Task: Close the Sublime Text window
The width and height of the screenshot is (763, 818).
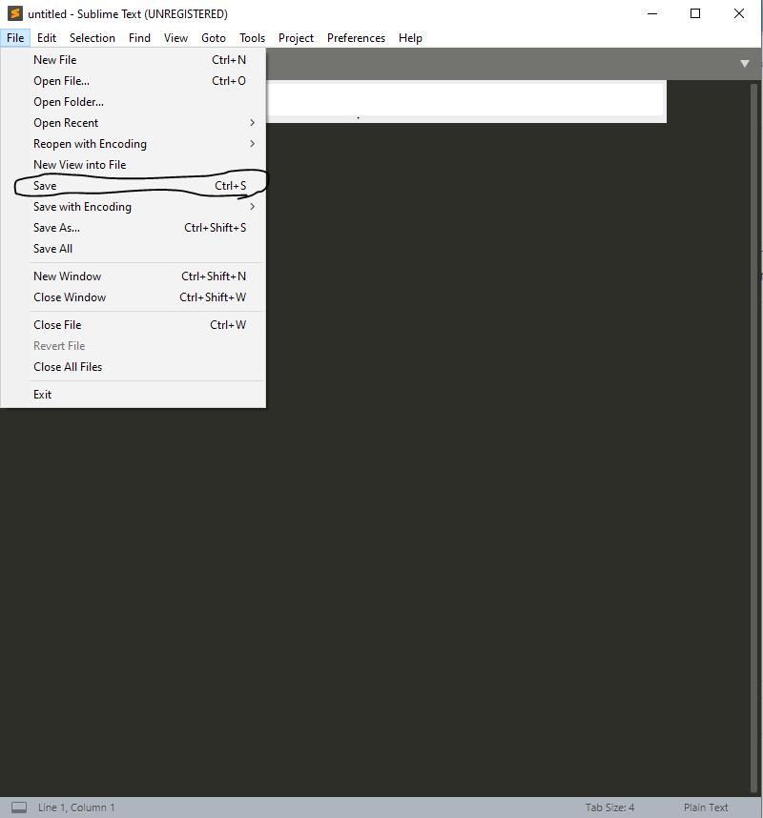Action: (739, 13)
